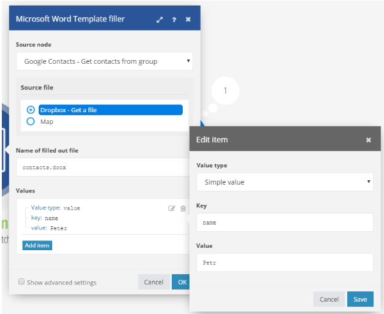Click Add item button

37,245
